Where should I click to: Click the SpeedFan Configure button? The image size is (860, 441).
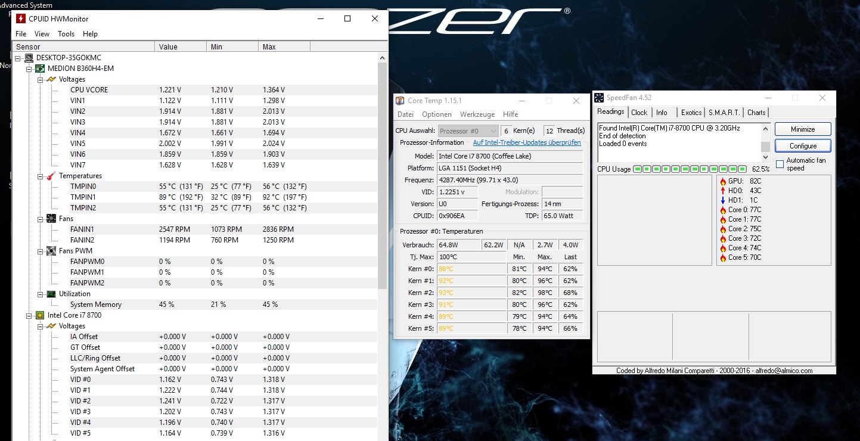pyautogui.click(x=803, y=146)
